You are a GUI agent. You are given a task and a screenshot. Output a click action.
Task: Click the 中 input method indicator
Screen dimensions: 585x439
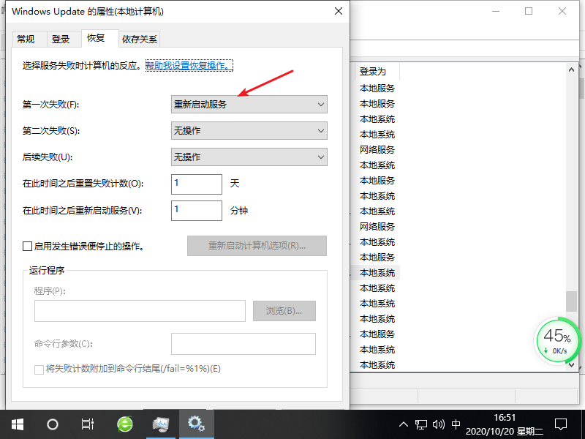(x=457, y=424)
